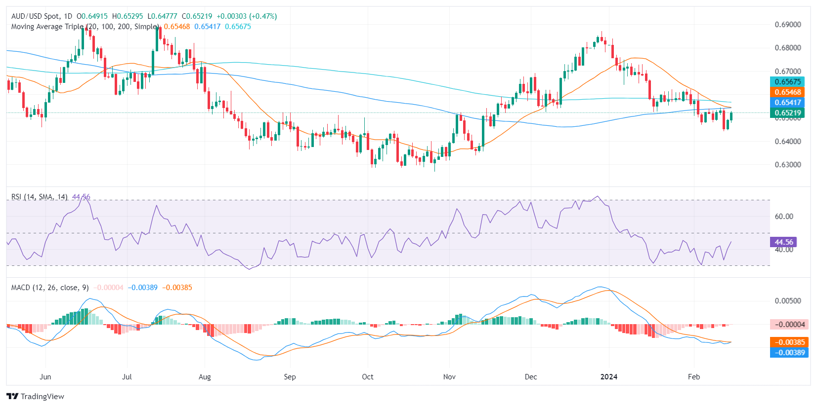Click the 60.00 level on RSI scale

point(784,217)
